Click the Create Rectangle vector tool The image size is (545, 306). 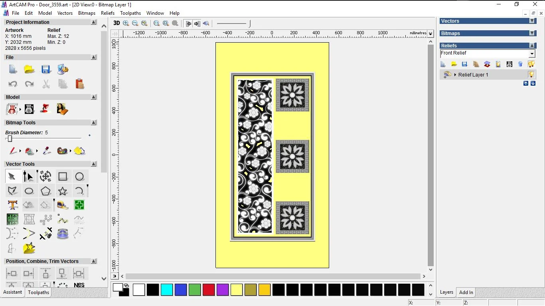(63, 177)
